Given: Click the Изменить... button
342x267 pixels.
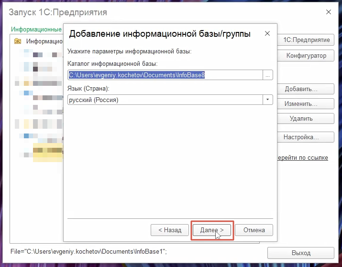Looking at the screenshot, I should coord(301,104).
